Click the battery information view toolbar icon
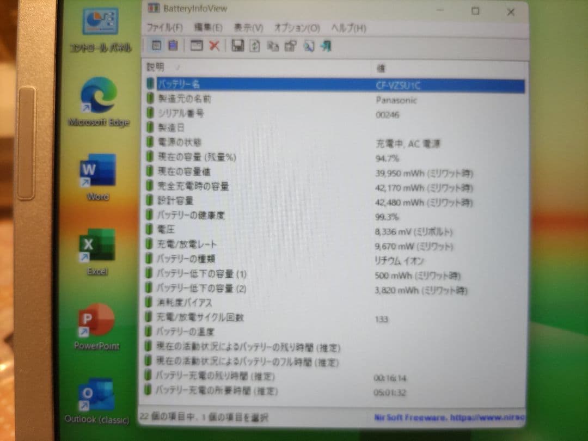Viewport: 588px width, 441px height. pos(157,46)
